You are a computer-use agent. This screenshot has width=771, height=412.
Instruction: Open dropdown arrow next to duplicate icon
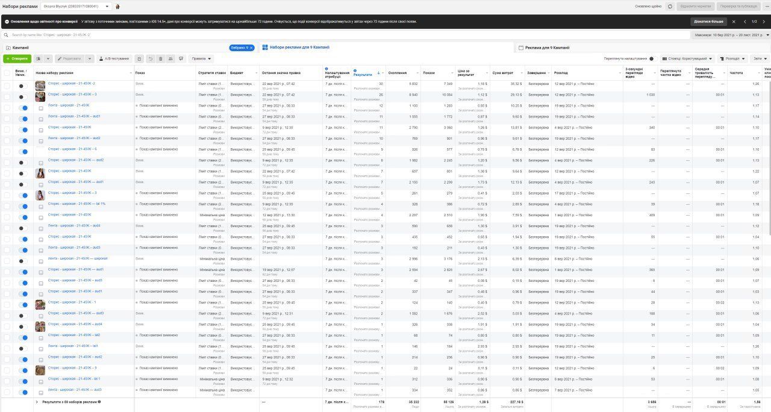point(48,58)
